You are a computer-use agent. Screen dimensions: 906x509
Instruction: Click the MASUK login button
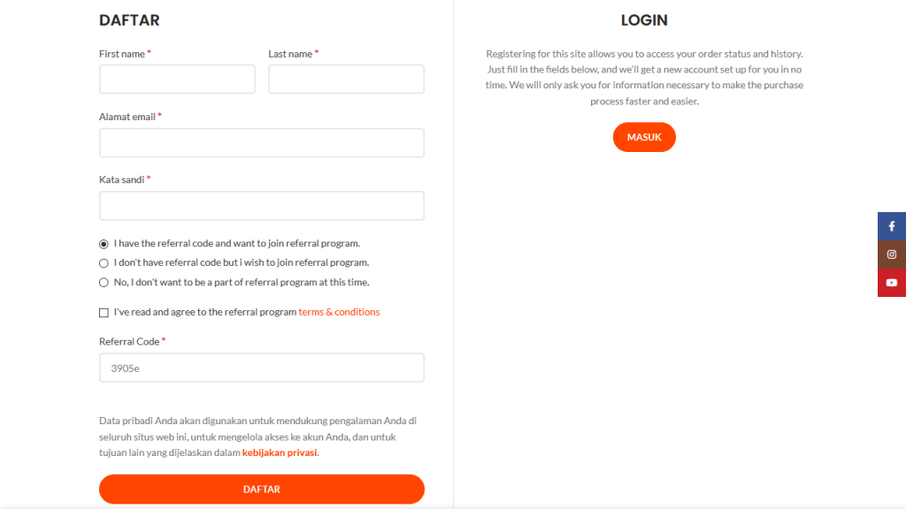point(644,137)
